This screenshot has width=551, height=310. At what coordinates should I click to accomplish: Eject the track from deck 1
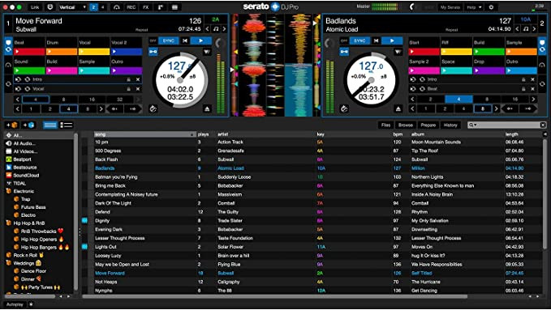coord(207,108)
